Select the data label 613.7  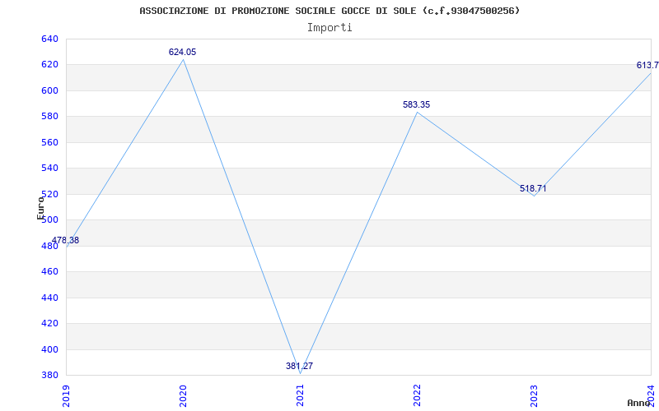tap(647, 65)
